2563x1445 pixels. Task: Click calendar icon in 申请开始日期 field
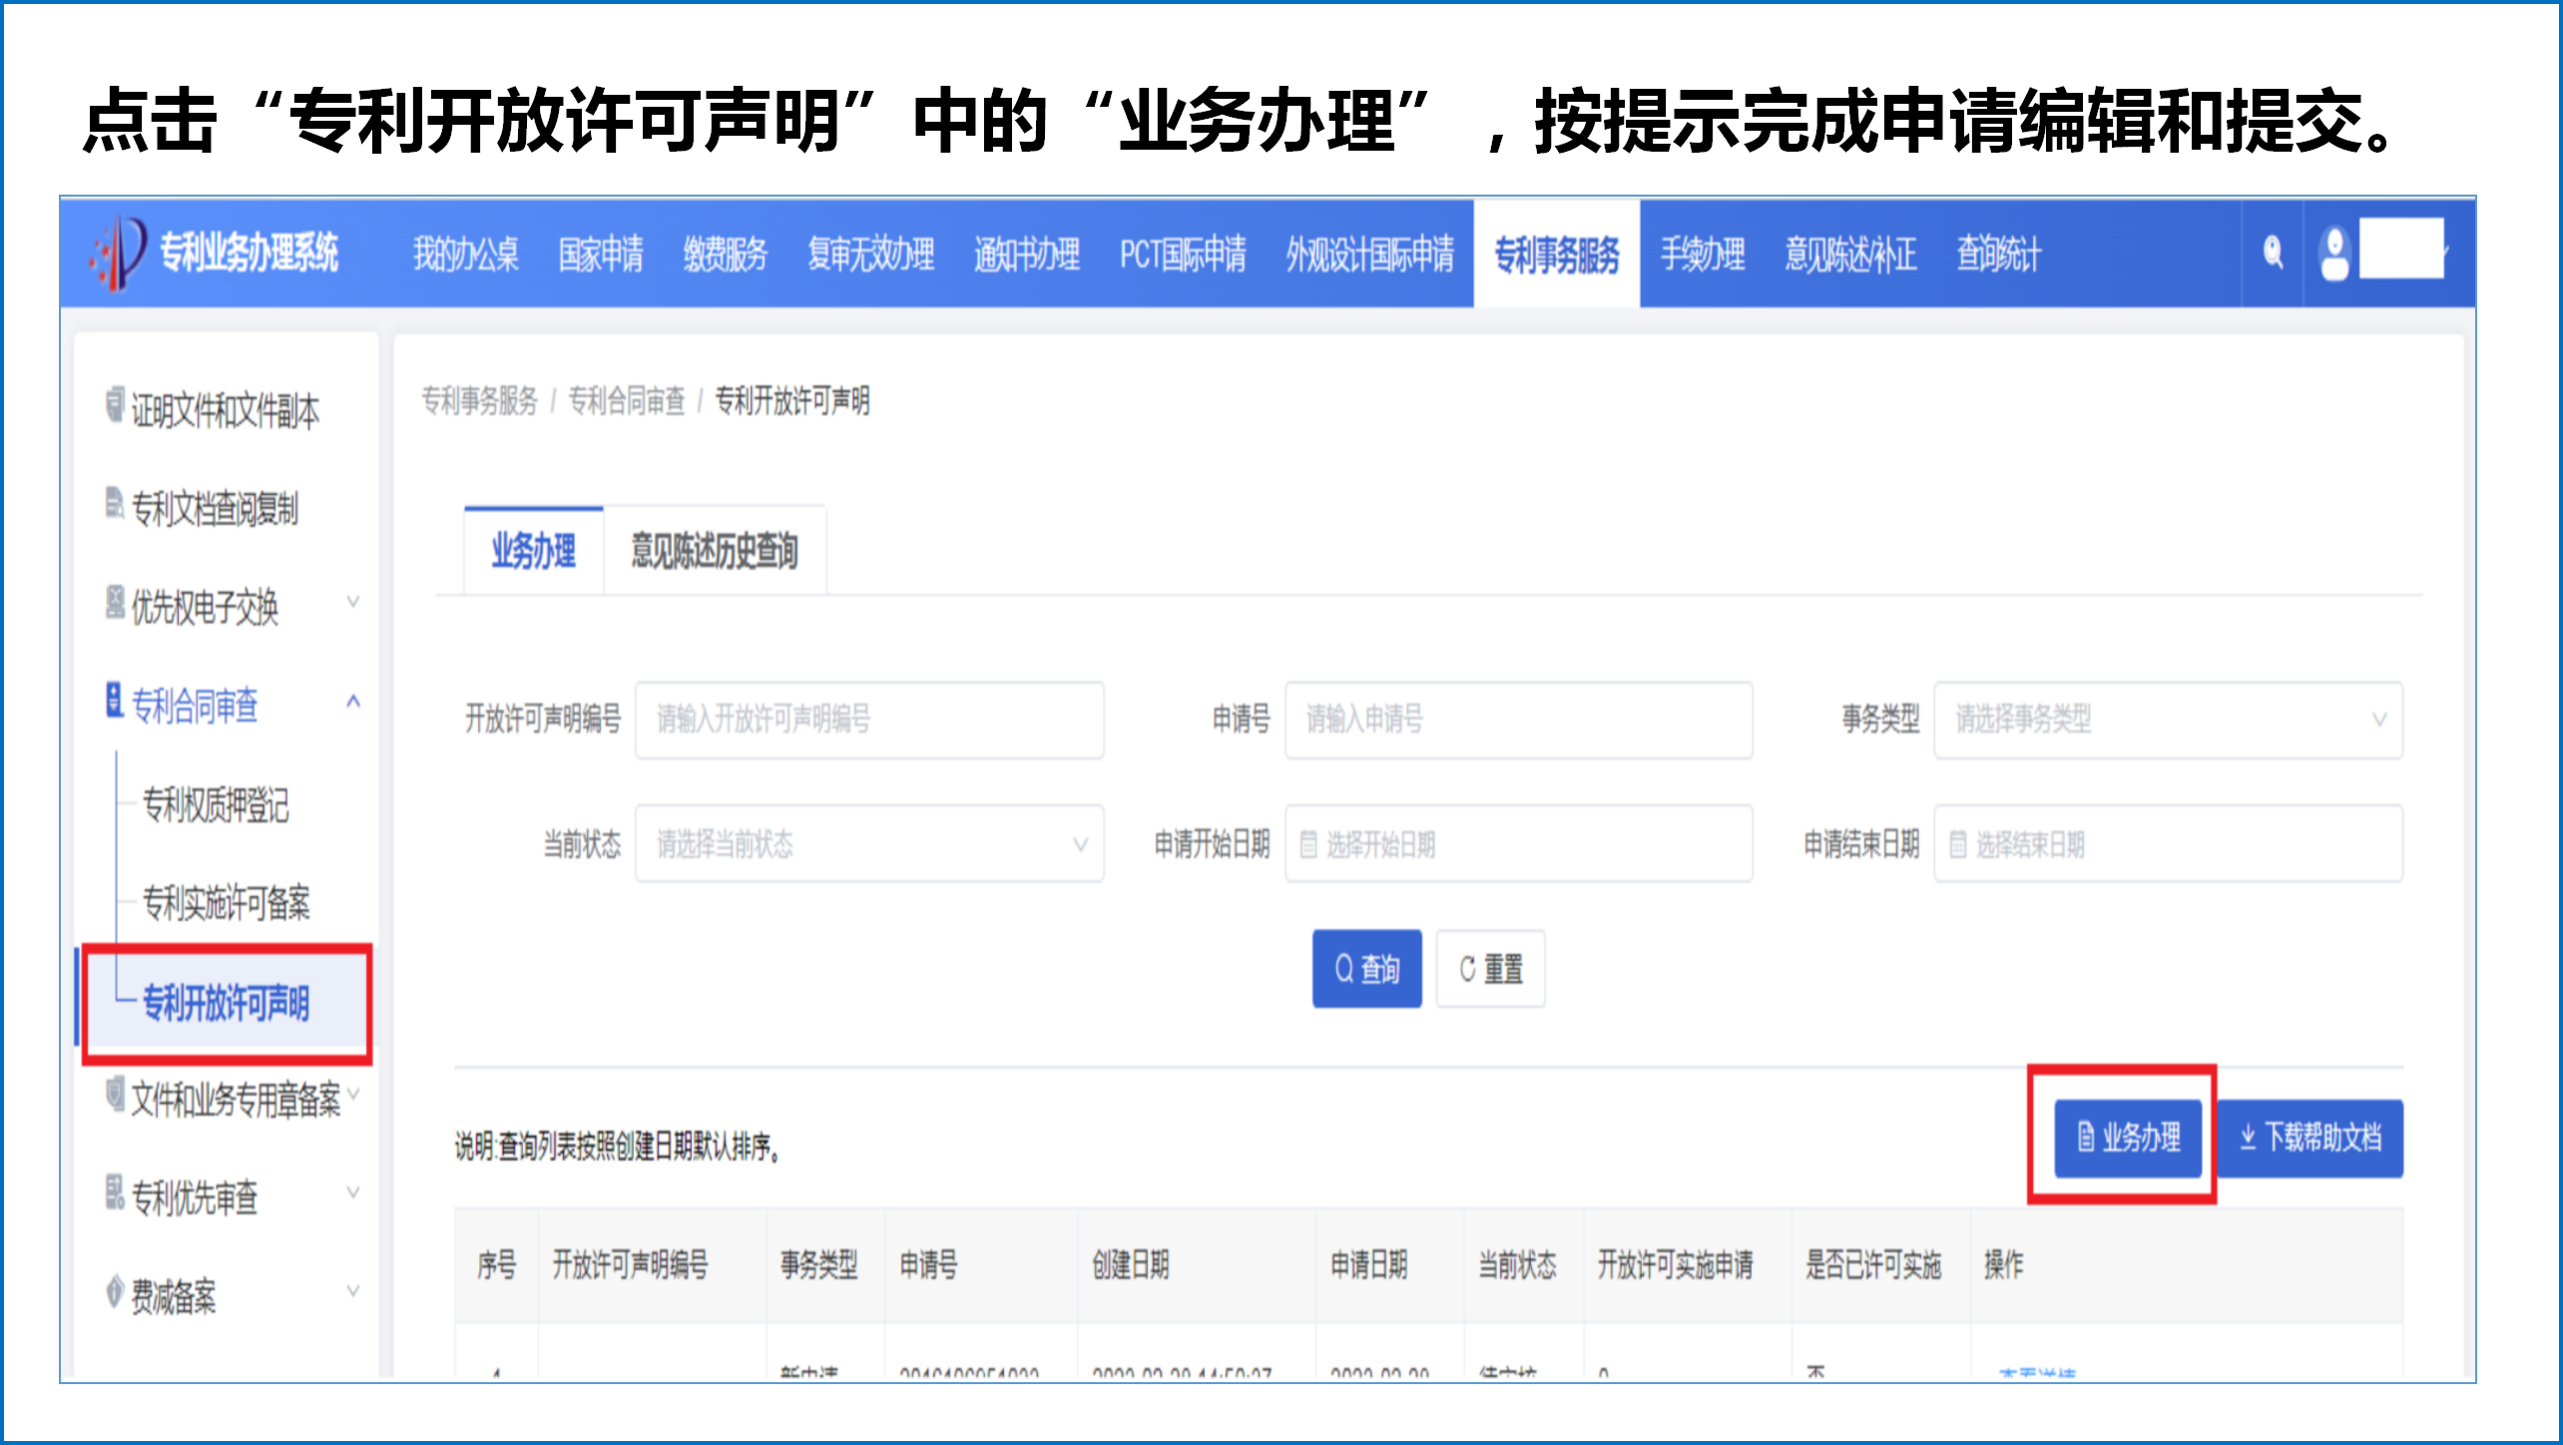click(1308, 845)
